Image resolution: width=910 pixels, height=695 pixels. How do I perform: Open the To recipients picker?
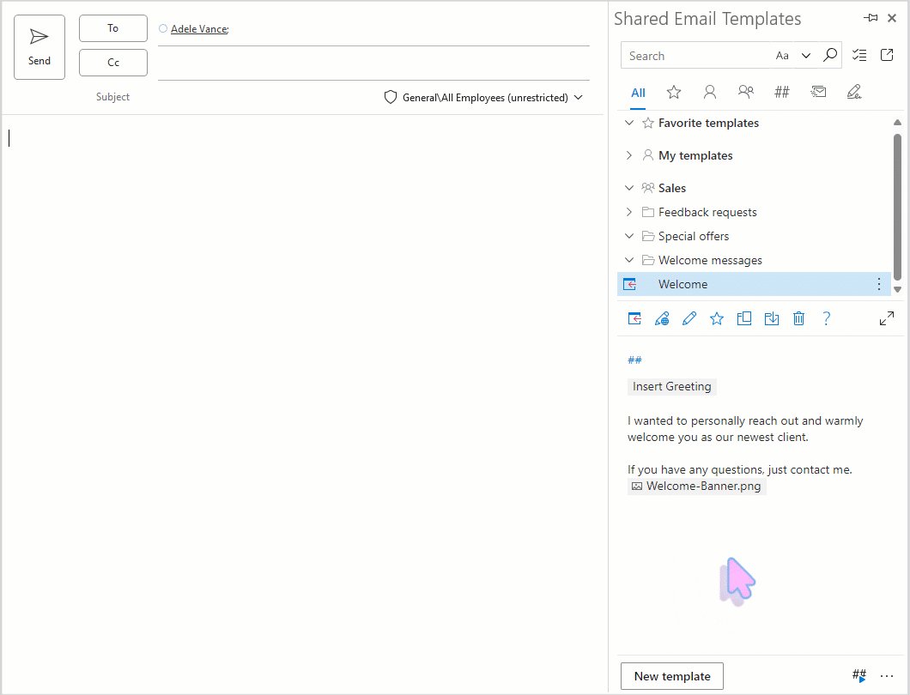(x=113, y=28)
